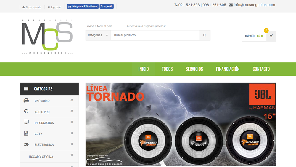Click the headphones icon for Audio Pro
296x167 pixels.
(x=26, y=111)
